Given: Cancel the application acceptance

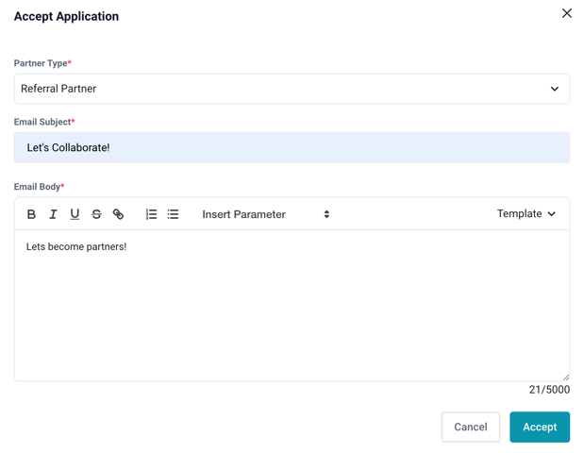Looking at the screenshot, I should 471,427.
